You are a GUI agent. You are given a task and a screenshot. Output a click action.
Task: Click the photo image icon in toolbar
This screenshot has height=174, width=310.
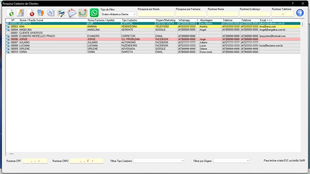(x=62, y=13)
